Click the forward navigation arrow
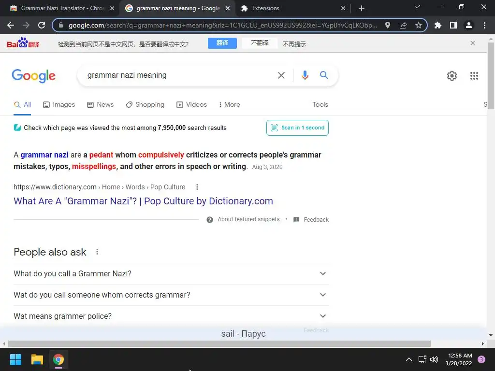 tap(26, 25)
